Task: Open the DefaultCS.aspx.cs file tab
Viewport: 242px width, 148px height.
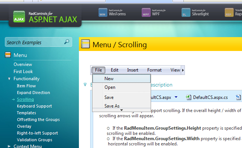Action: click(210, 97)
